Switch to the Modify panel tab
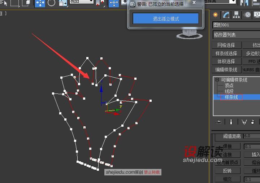The width and height of the screenshot is (260, 183). [x=226, y=14]
